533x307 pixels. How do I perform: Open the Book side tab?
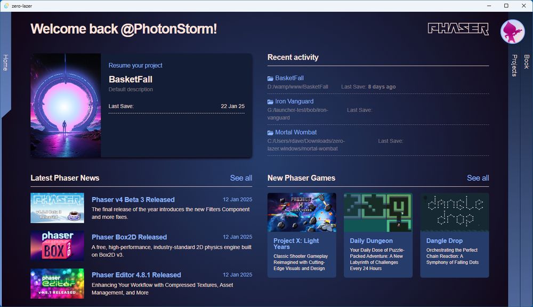(x=527, y=61)
